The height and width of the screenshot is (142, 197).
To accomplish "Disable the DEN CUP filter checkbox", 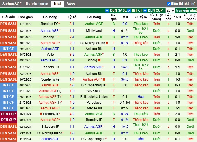I will pyautogui.click(x=145, y=10).
